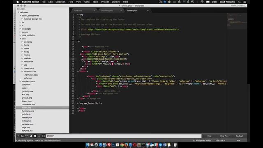Open the Goto menu
Viewport: 263px width, 148px height.
pyautogui.click(x=87, y=2)
